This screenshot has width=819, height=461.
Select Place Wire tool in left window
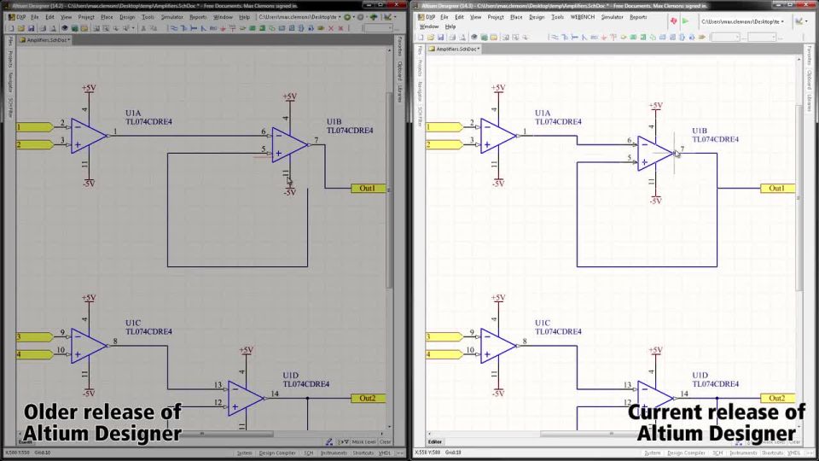tap(174, 28)
